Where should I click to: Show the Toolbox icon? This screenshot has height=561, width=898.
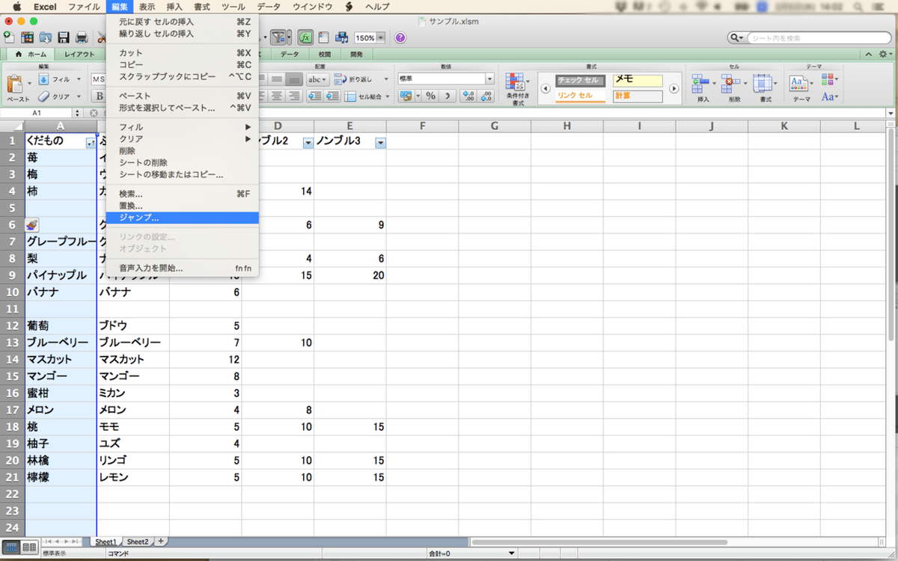coord(324,37)
